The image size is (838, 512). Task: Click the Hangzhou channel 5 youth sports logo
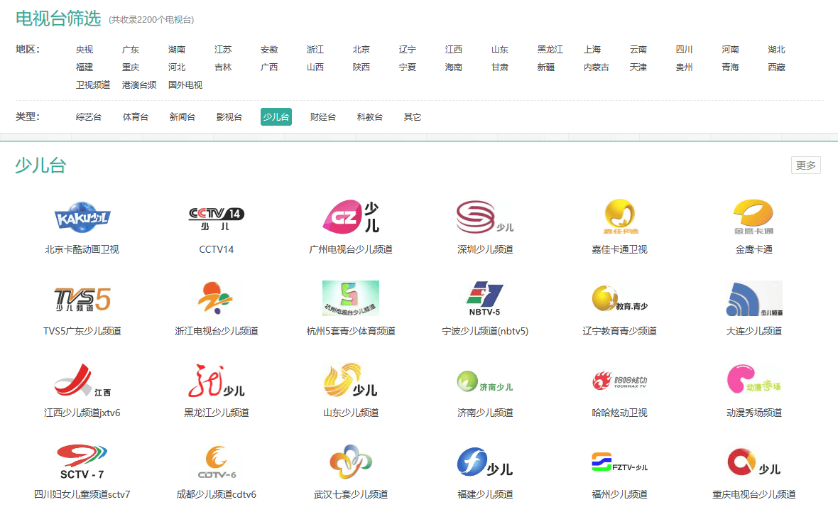point(351,299)
